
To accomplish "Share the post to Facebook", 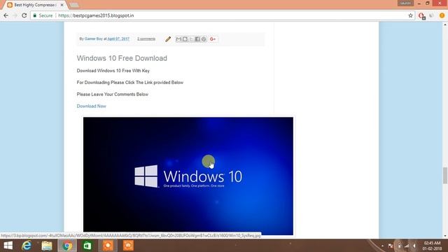I will click(x=197, y=39).
